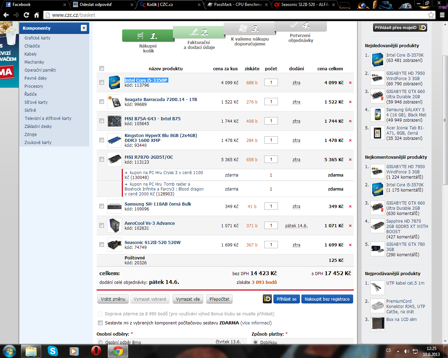Check the AeroCool Vs-3 Advance checkbox

click(101, 225)
